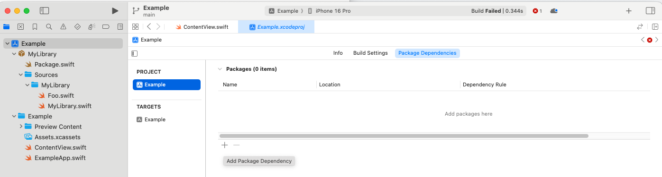Viewport: 662px width, 177px height.
Task: Toggle the navigator sidebar visibility
Action: 45,10
